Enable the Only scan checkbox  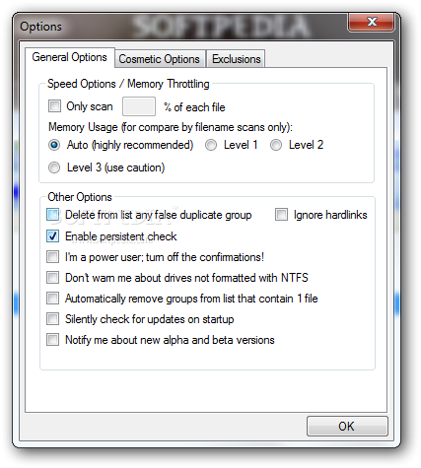(54, 106)
